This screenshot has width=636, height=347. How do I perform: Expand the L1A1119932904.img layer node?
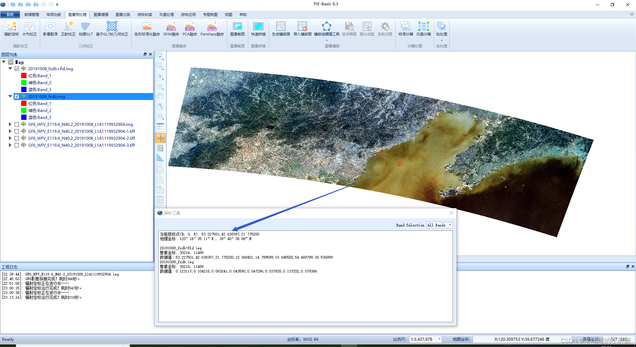pos(10,124)
